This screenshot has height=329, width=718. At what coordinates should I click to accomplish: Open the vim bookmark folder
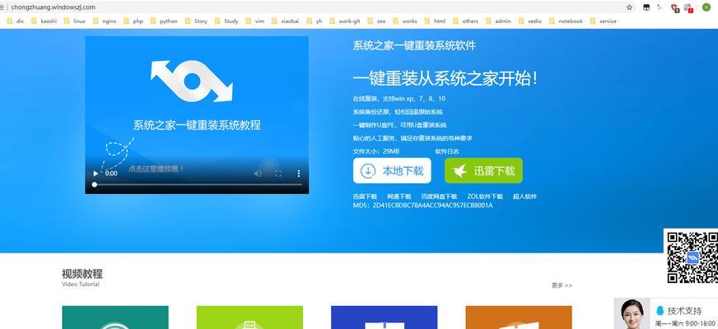click(255, 21)
